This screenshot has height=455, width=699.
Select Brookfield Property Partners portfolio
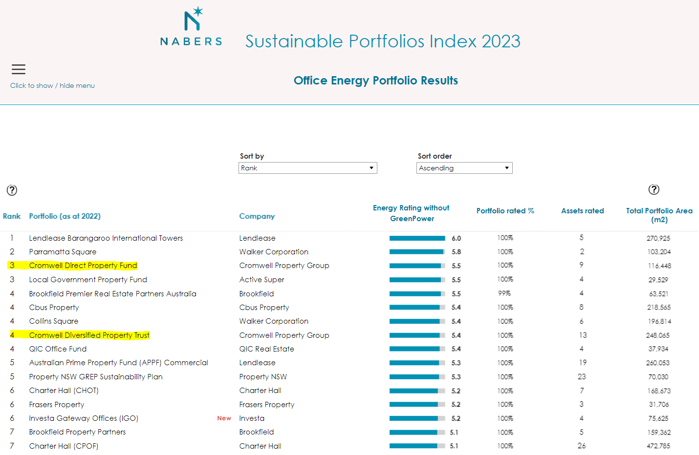[x=77, y=432]
